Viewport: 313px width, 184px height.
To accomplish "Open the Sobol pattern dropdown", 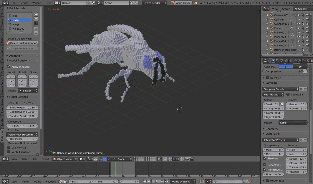I will (x=293, y=123).
